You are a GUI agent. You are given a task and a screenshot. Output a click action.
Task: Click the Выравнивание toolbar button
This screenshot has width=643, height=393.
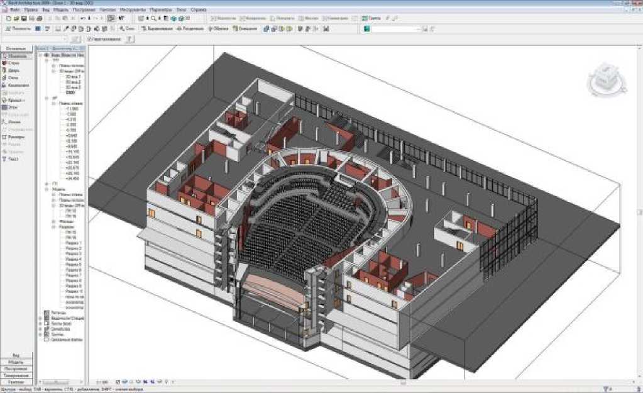coord(158,29)
